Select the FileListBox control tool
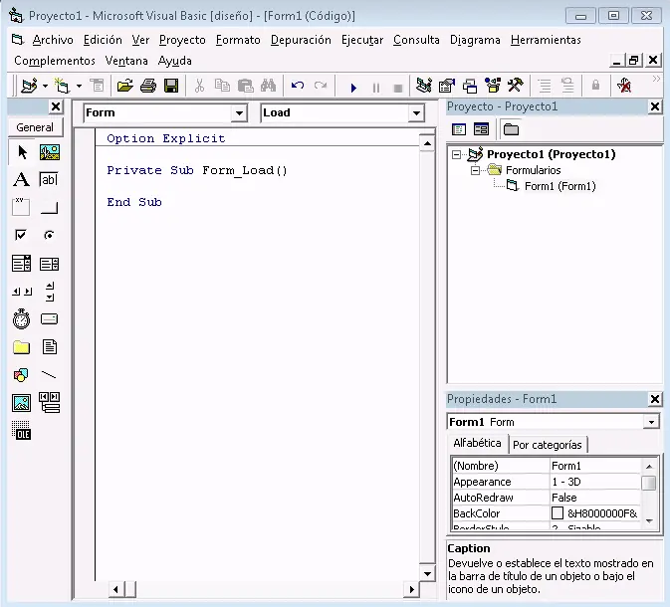Screen dimensions: 670x607 [x=50, y=347]
